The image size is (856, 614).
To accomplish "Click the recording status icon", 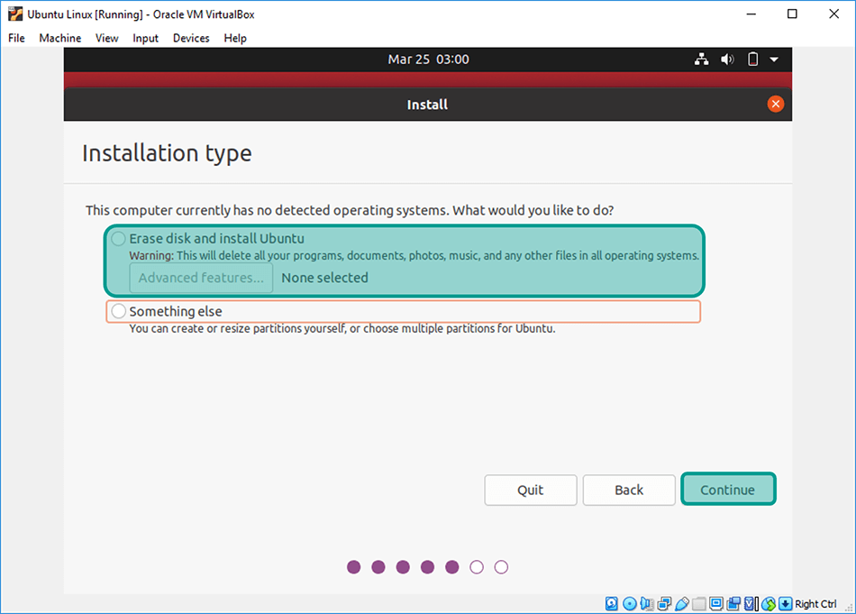I will pos(733,603).
